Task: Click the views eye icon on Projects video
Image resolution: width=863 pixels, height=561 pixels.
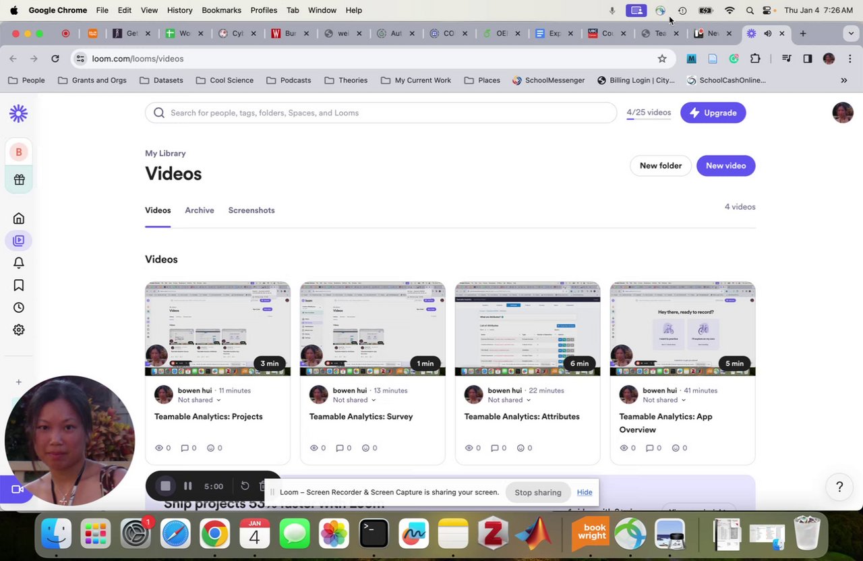Action: click(x=160, y=448)
